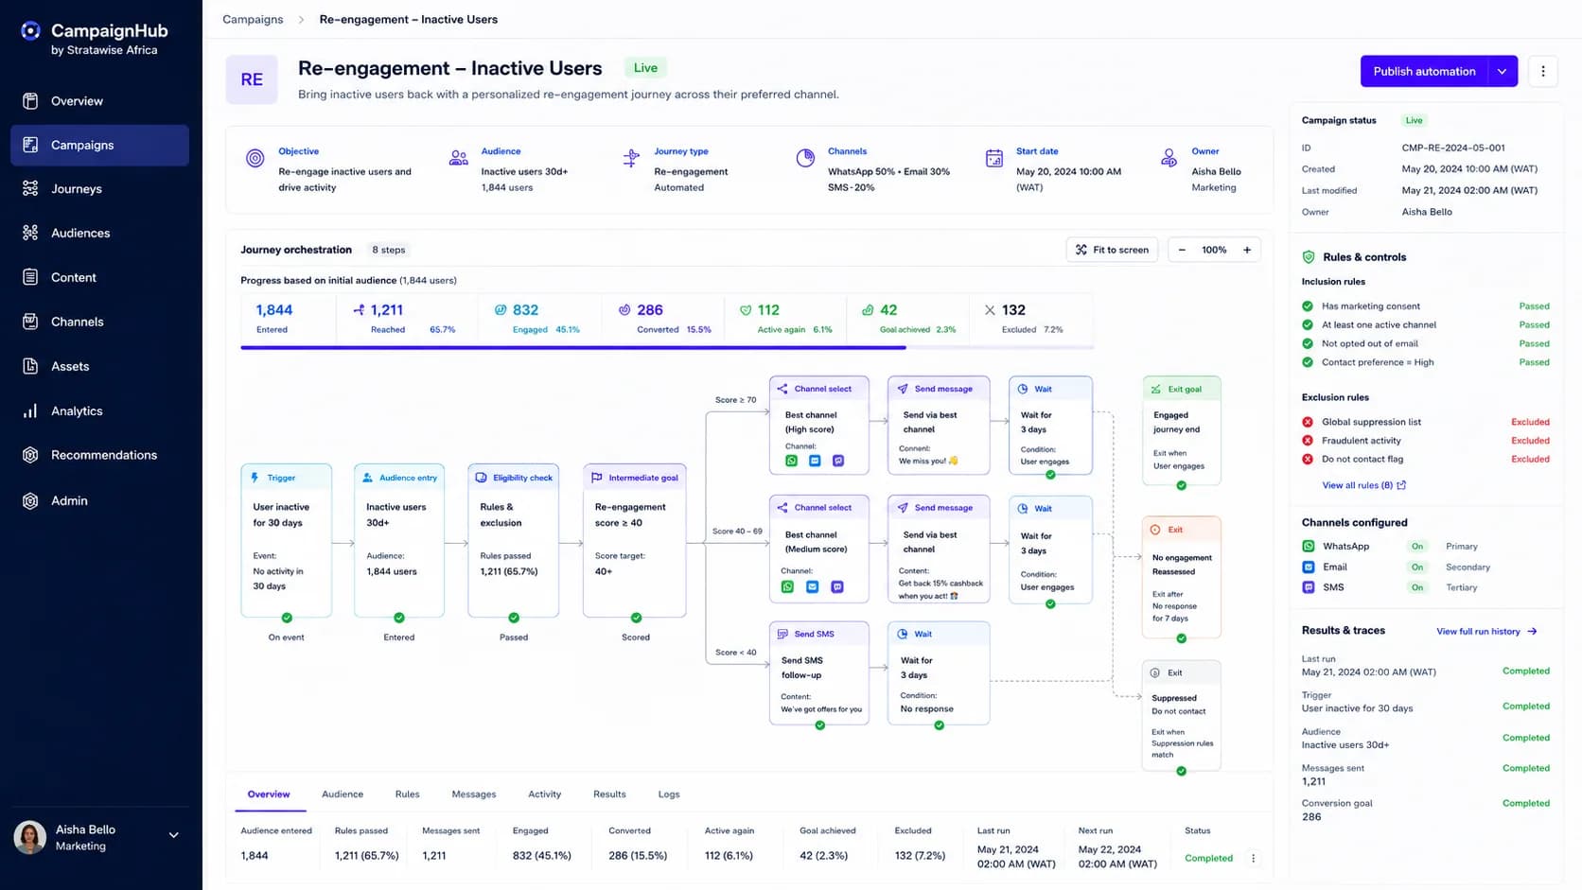Switch to the Audience tab

tap(343, 794)
